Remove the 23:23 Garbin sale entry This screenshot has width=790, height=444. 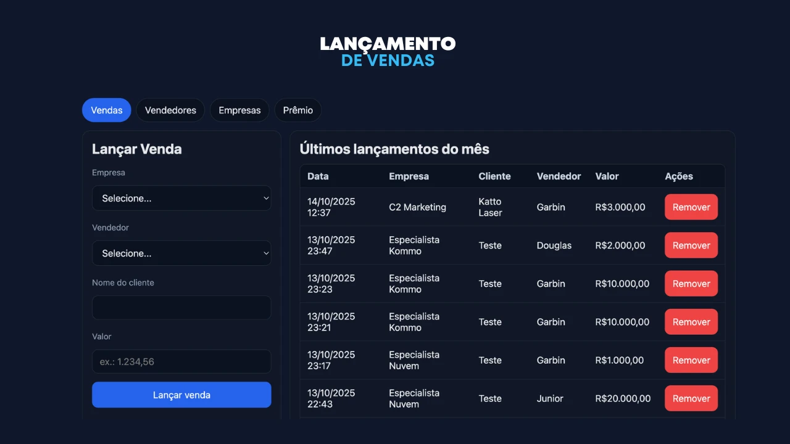tap(691, 284)
